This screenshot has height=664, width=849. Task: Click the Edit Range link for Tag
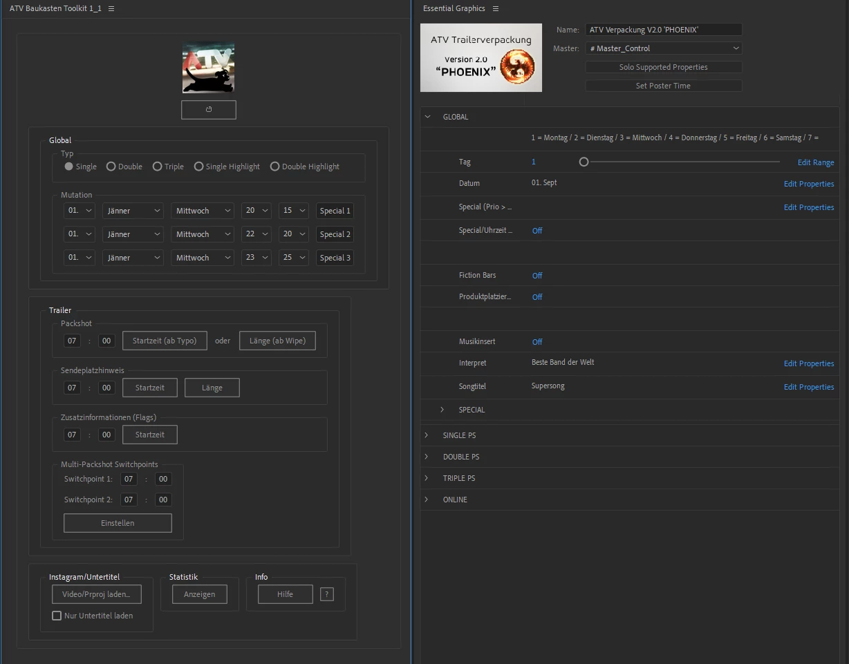[x=816, y=162]
